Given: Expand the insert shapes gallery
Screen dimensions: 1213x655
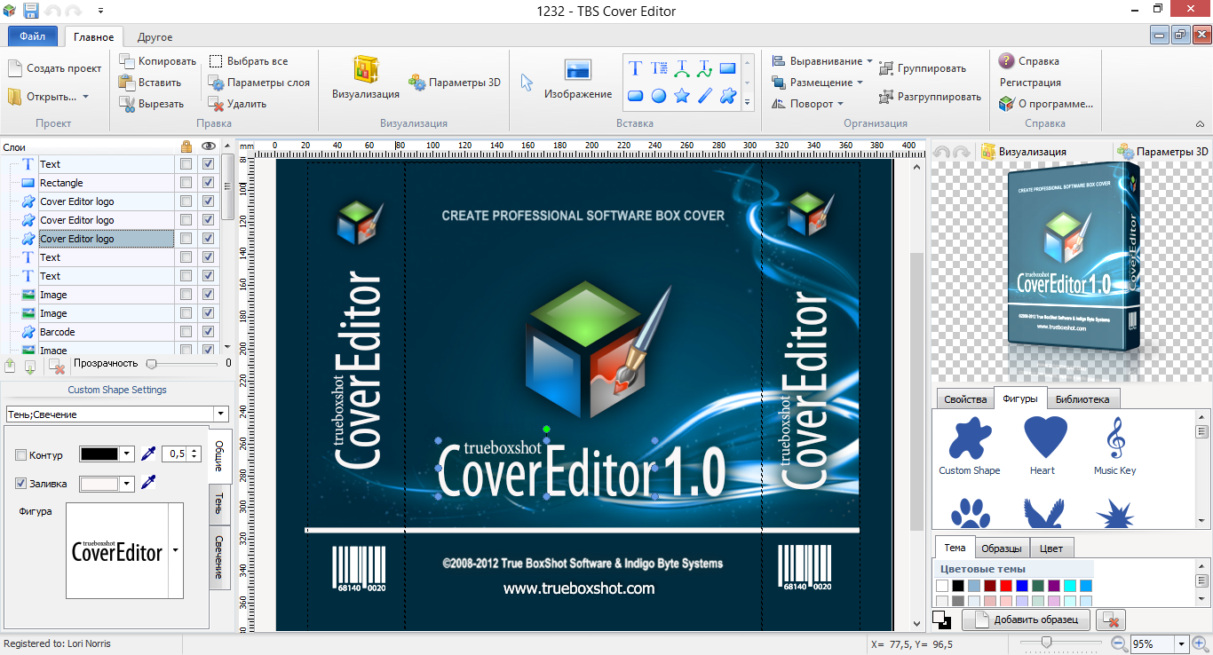Looking at the screenshot, I should 748,103.
